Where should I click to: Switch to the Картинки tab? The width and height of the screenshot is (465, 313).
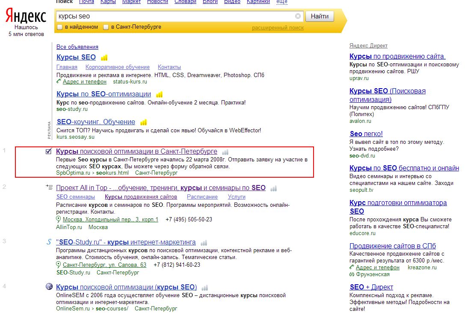[x=258, y=2]
